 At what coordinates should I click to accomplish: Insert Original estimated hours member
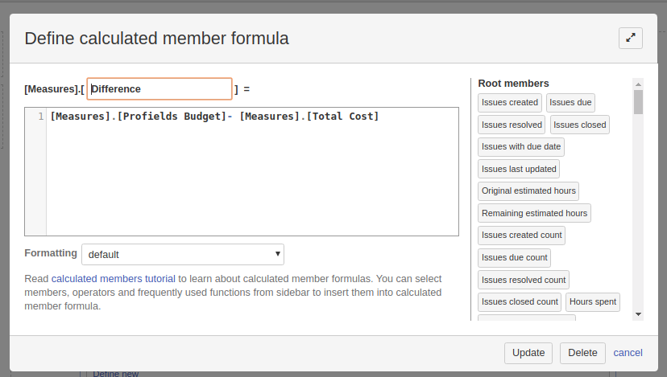click(528, 191)
